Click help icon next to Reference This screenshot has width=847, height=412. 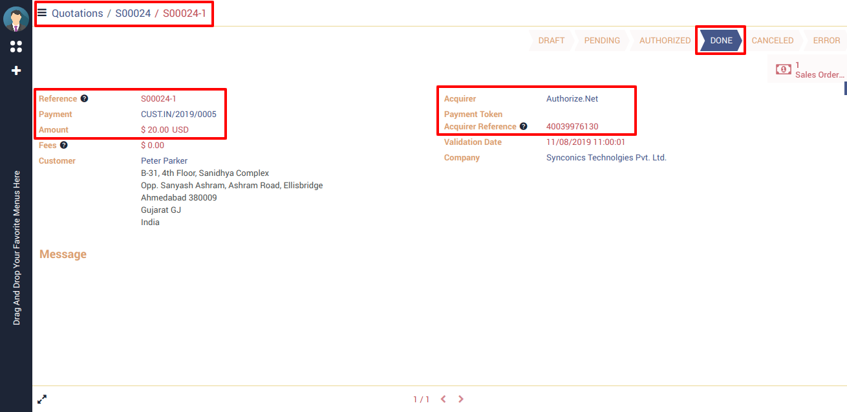pos(84,99)
